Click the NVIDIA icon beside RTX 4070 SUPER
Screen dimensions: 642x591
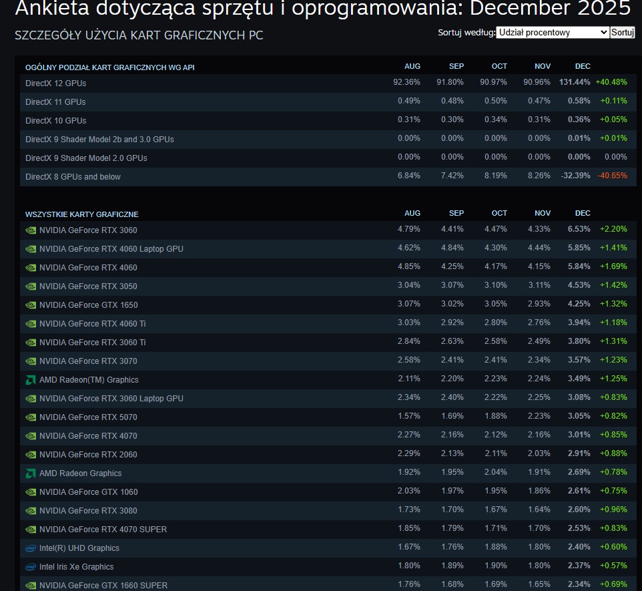[29, 529]
